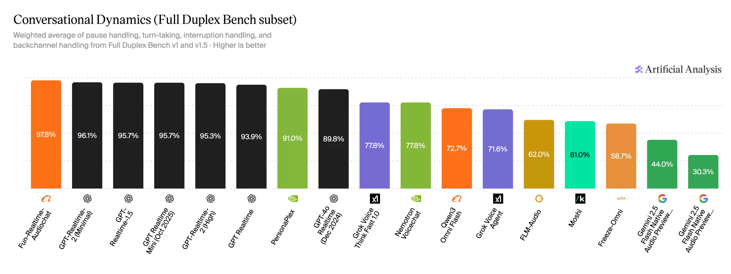Select the purple 71.6% Grok Voice Agent bar
Viewport: 731px width, 274px height.
coord(498,149)
